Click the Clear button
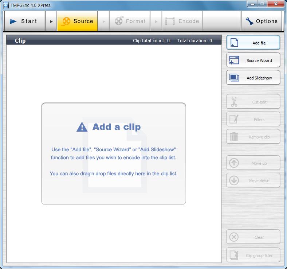Image resolution: width=287 pixels, height=269 pixels. (x=253, y=237)
